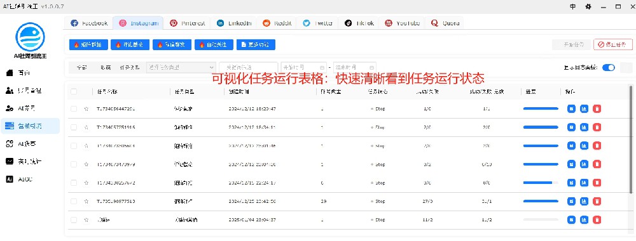Click the Stop status of task T1734056447201

378,109
